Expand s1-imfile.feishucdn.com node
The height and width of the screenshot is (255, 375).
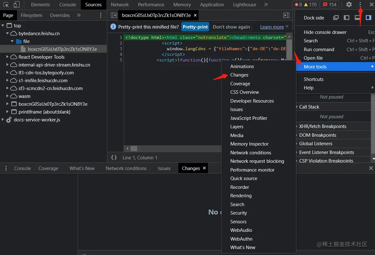8,80
